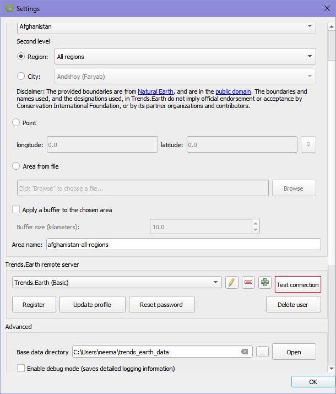Open the public domain link
The height and width of the screenshot is (394, 336).
pos(233,91)
